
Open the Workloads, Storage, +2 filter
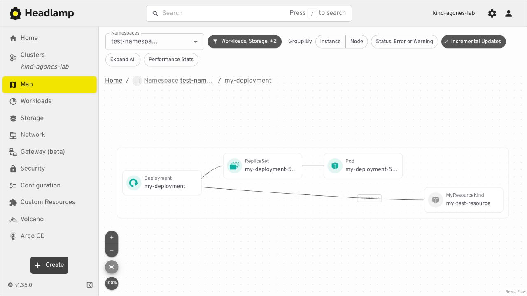click(245, 42)
